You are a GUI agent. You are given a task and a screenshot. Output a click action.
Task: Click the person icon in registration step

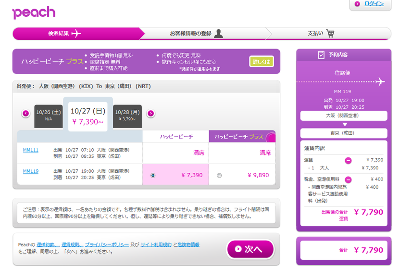click(x=218, y=33)
